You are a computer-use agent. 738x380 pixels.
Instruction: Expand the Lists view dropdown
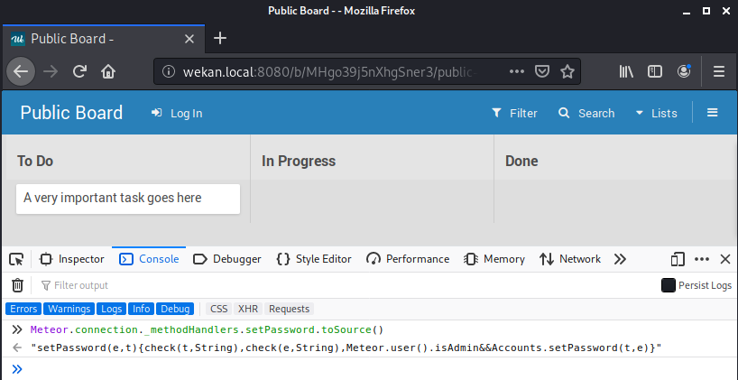pyautogui.click(x=656, y=113)
